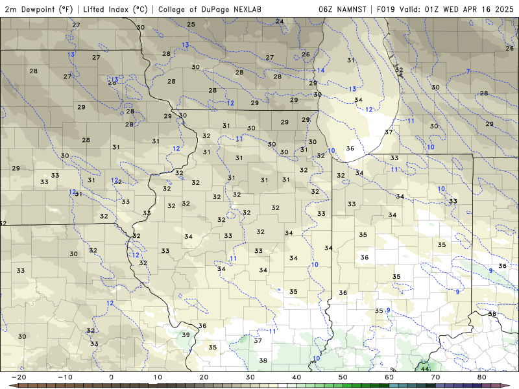Click the 40 label on the color scale
The height and width of the screenshot is (389, 519).
(296, 377)
